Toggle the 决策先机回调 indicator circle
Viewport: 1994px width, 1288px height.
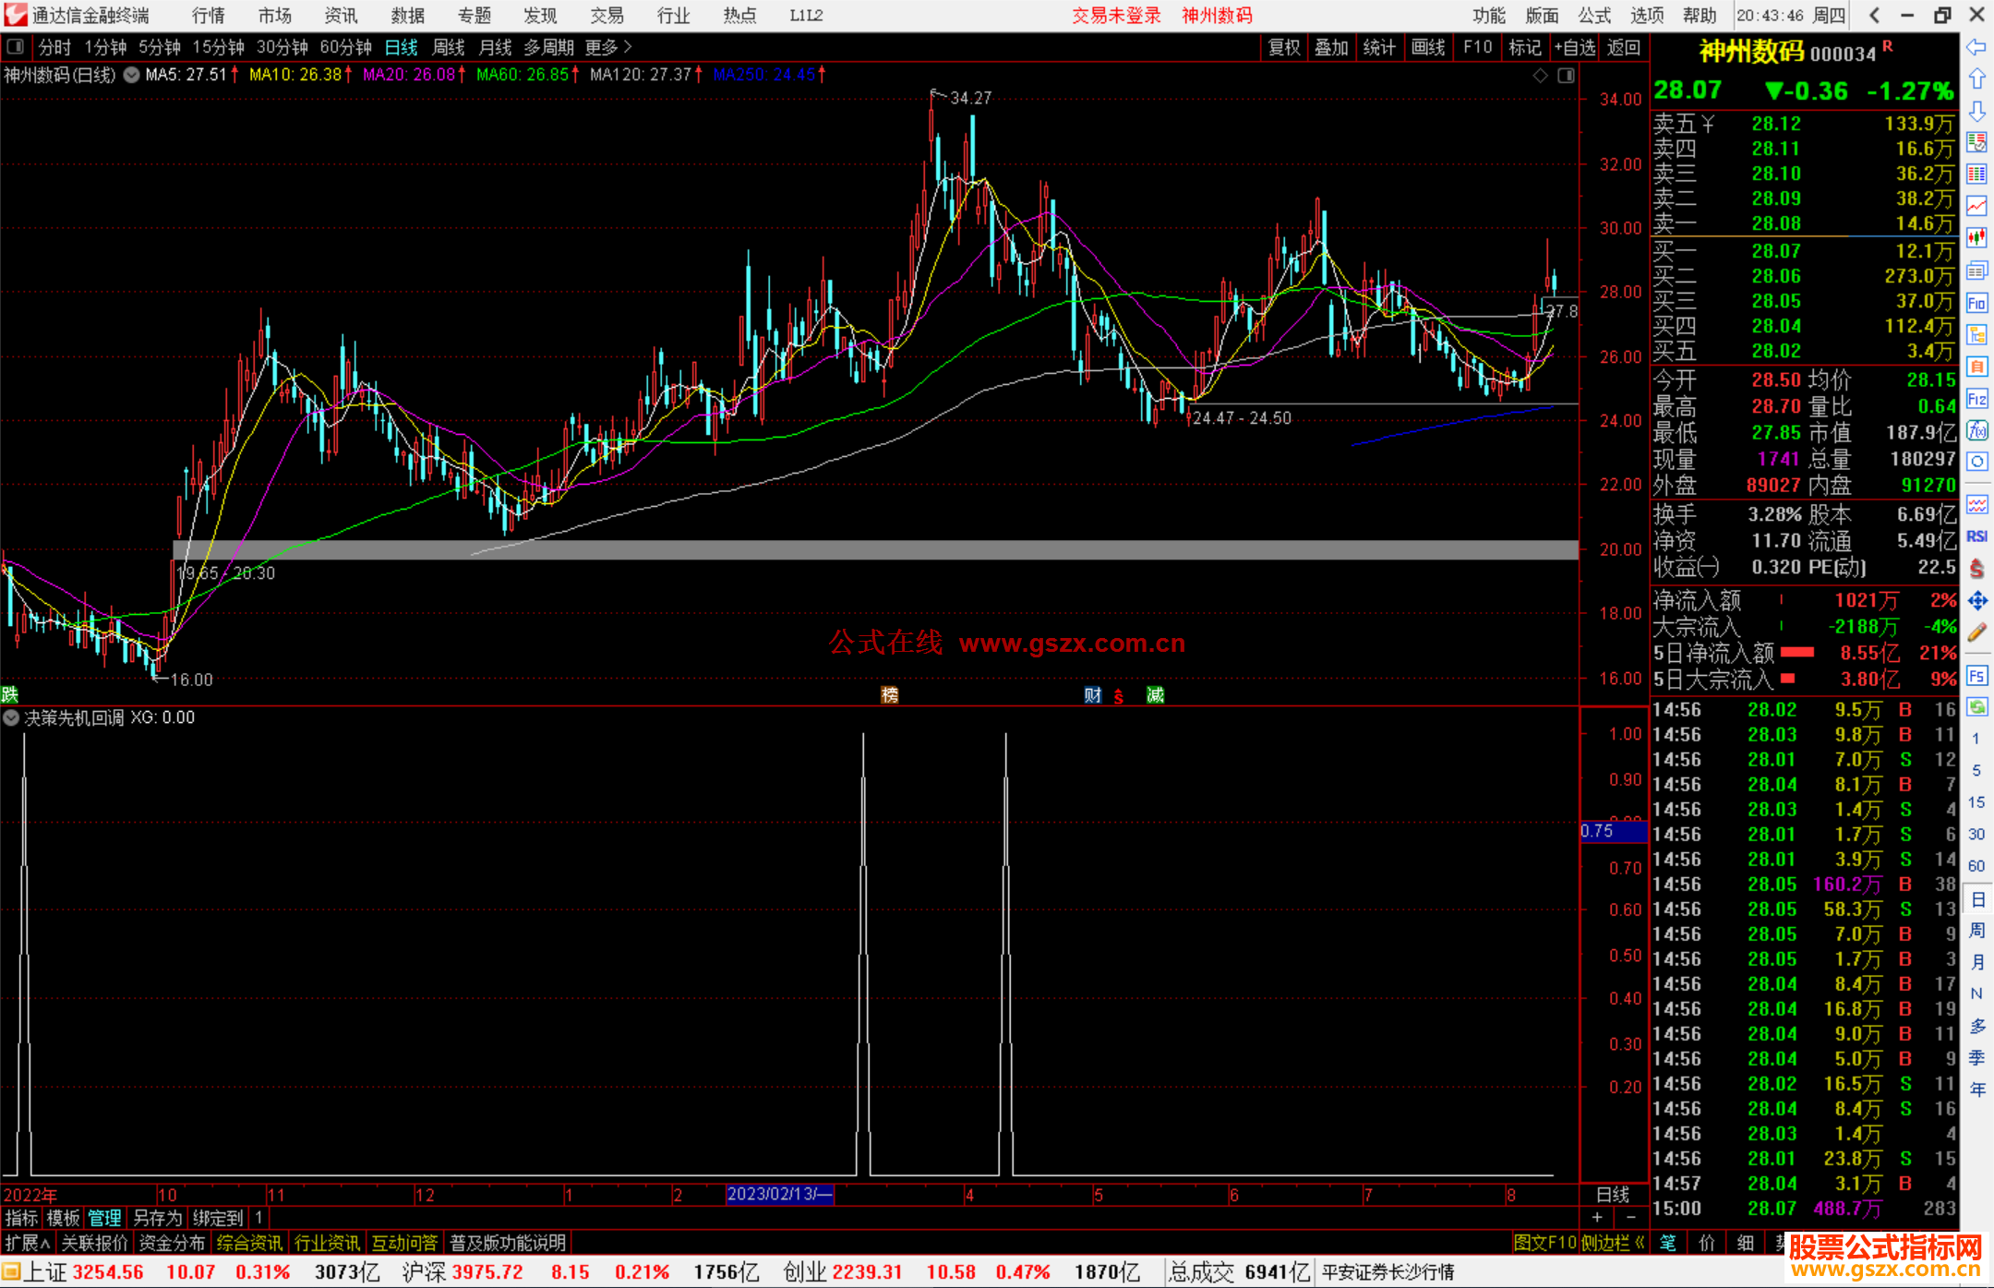coord(11,717)
